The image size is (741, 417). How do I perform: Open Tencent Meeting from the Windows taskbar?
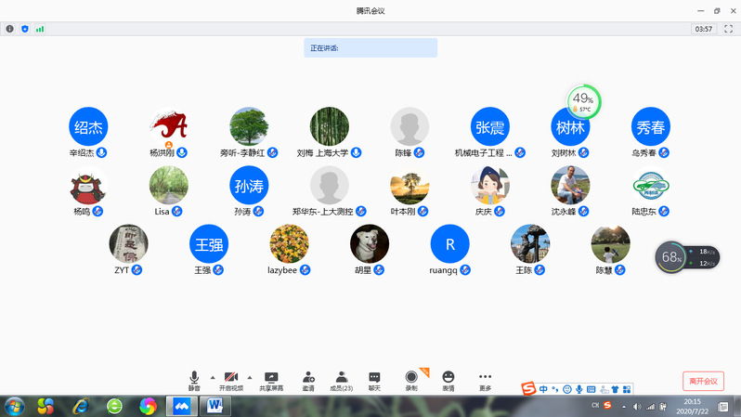[182, 406]
